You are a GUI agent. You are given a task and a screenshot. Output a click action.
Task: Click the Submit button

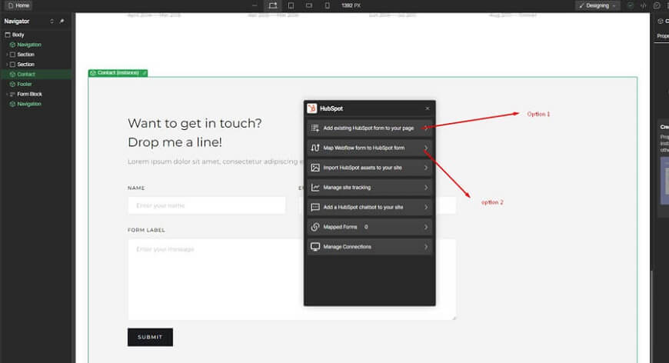(x=150, y=337)
